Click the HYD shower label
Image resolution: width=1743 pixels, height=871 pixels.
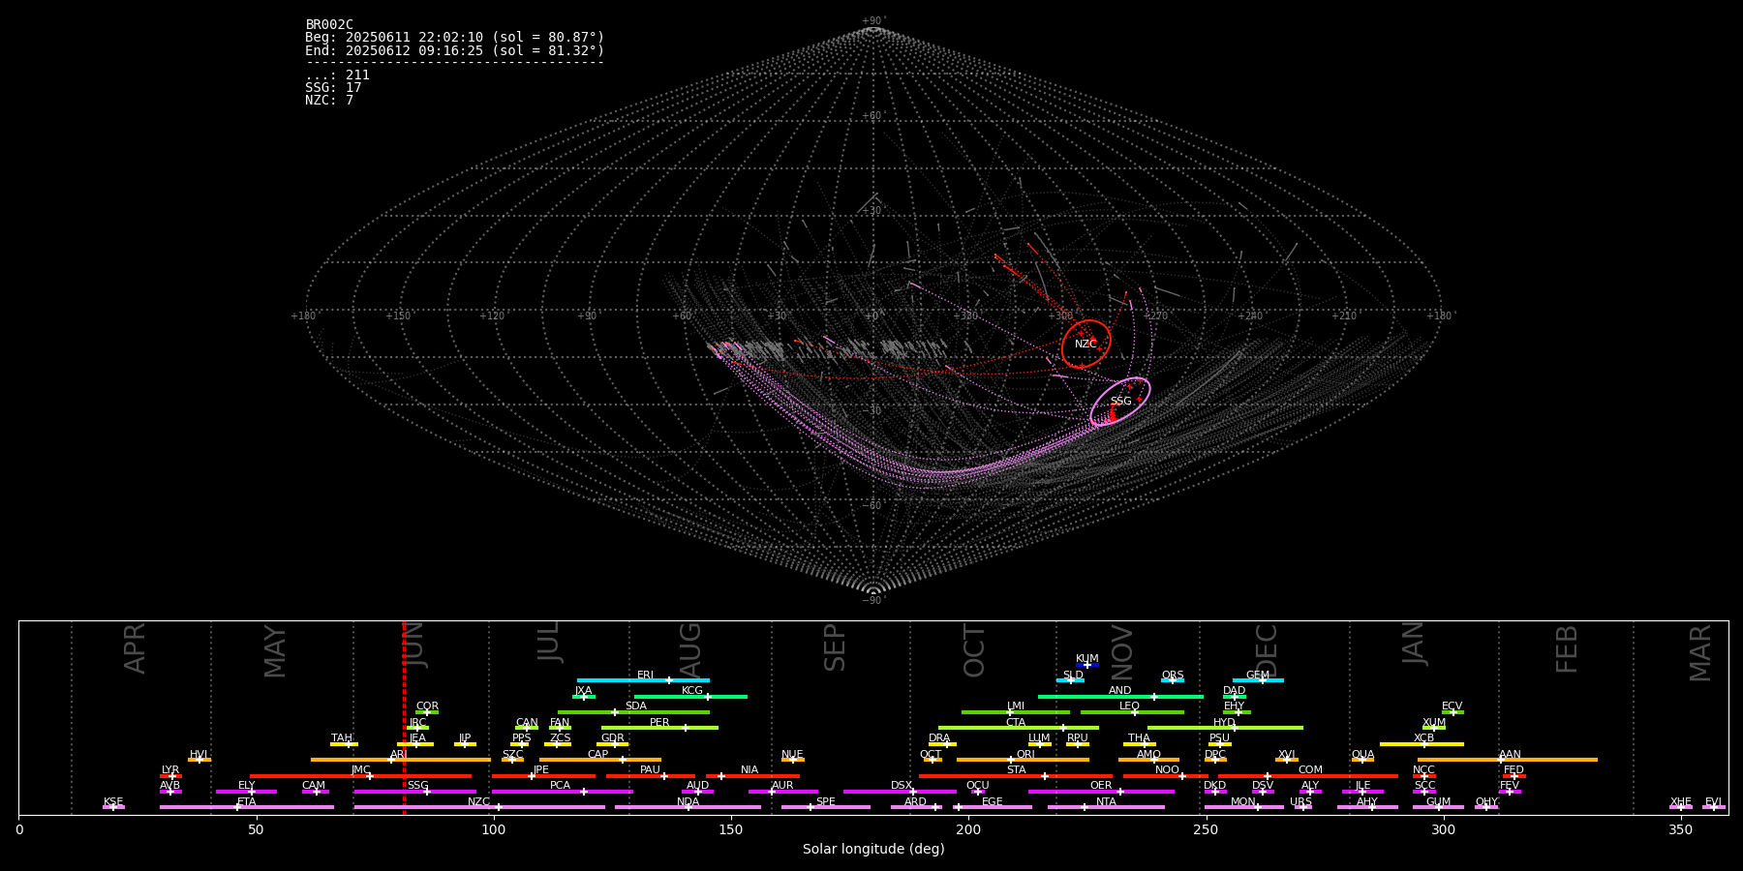pos(1225,723)
